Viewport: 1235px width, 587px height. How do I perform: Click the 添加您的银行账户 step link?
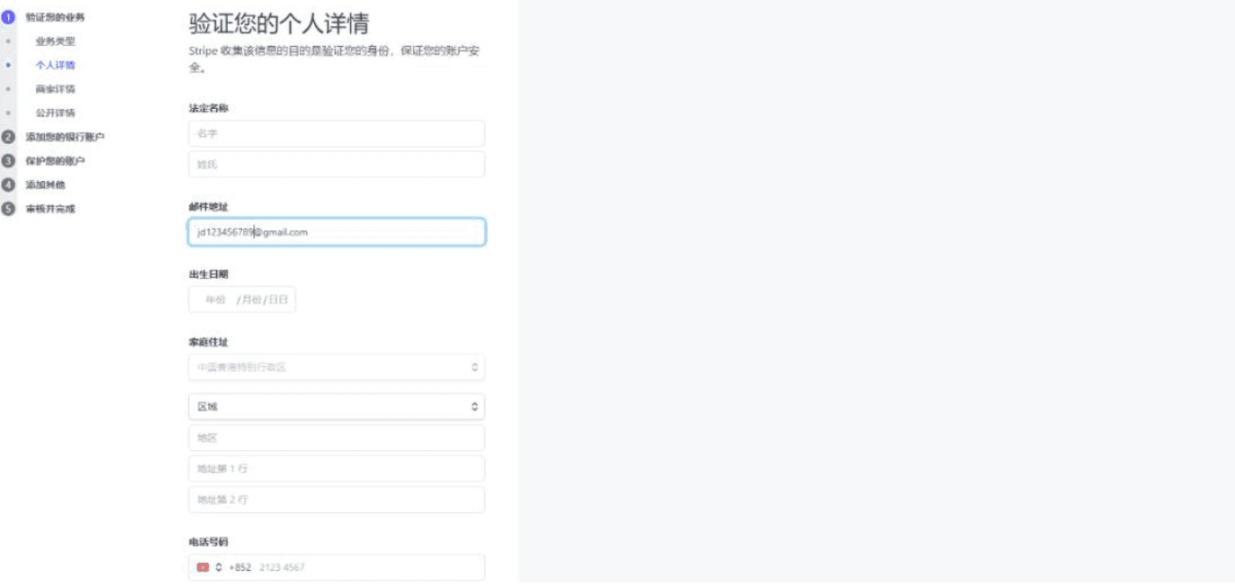[65, 137]
